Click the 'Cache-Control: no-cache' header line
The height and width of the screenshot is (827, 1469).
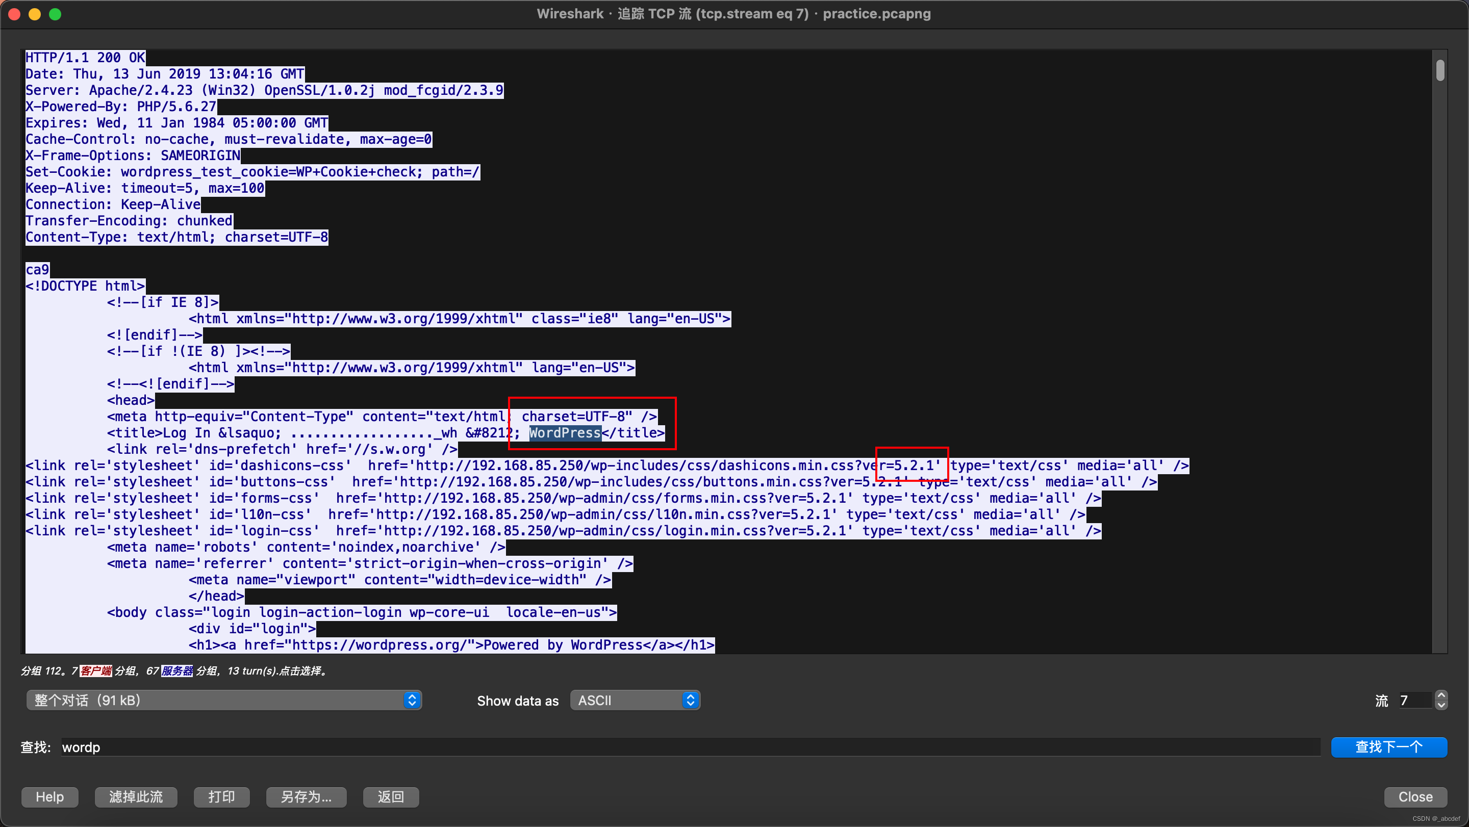coord(229,139)
